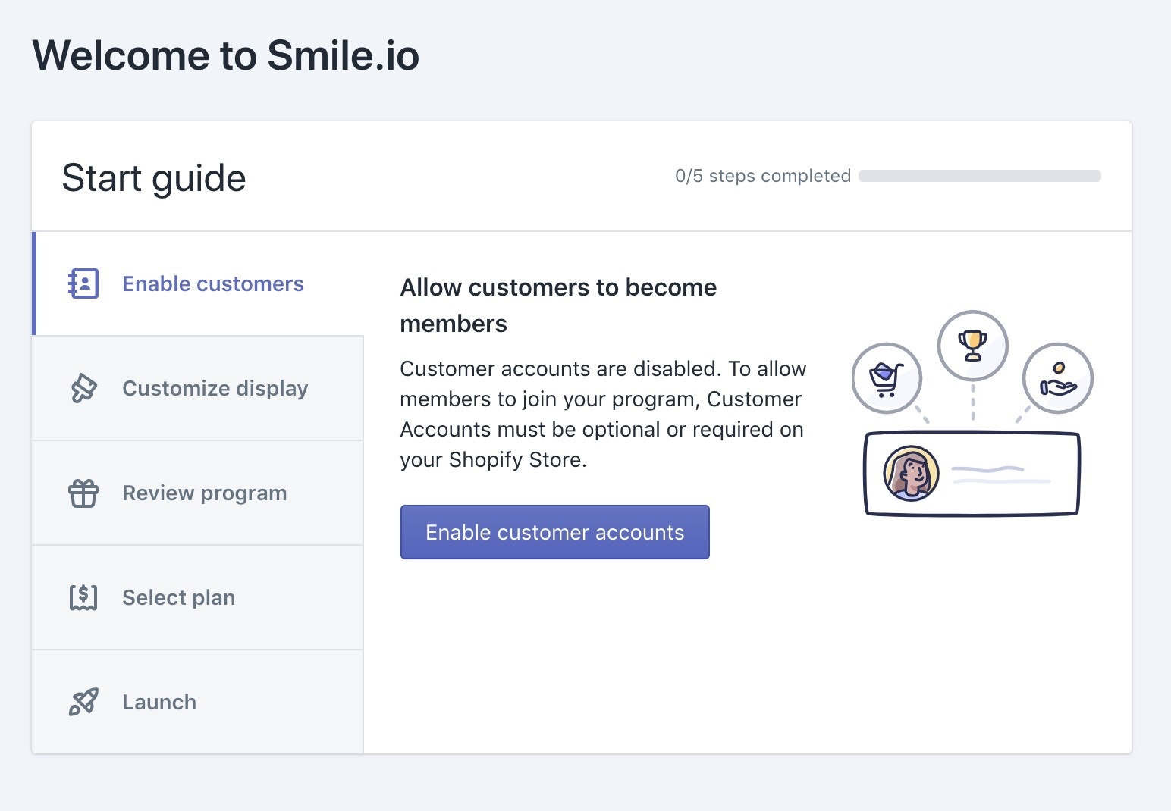The image size is (1171, 811).
Task: Open the Launch step label
Action: click(x=159, y=702)
